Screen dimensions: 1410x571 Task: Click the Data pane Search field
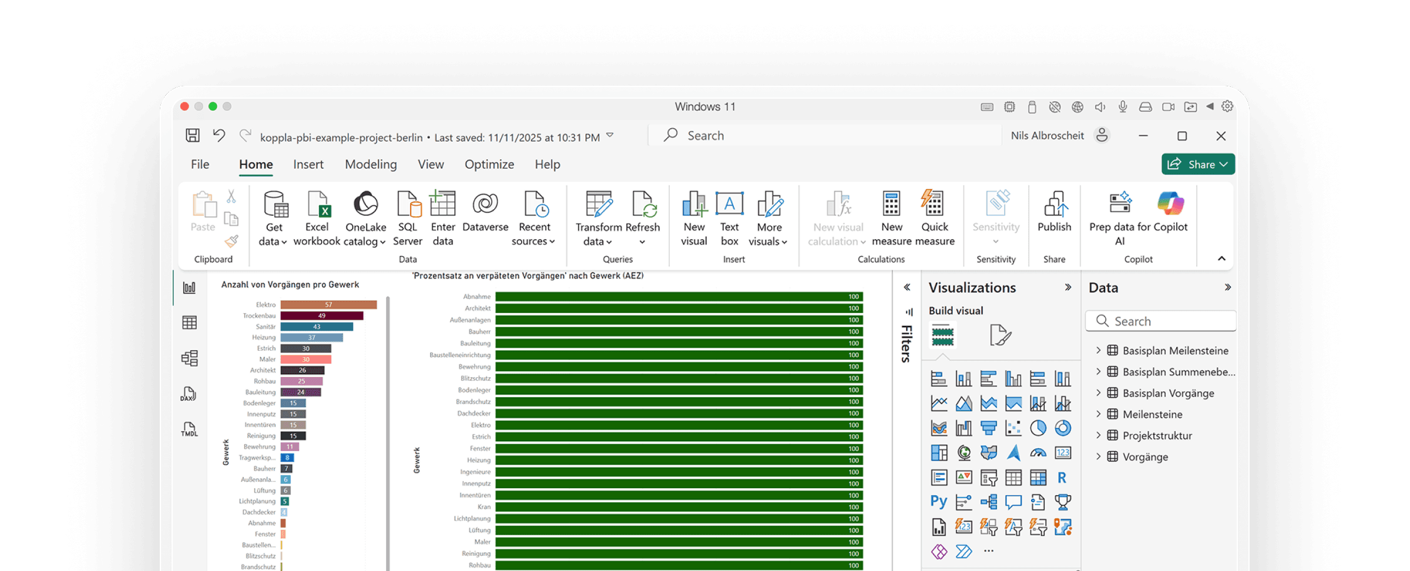[1160, 321]
